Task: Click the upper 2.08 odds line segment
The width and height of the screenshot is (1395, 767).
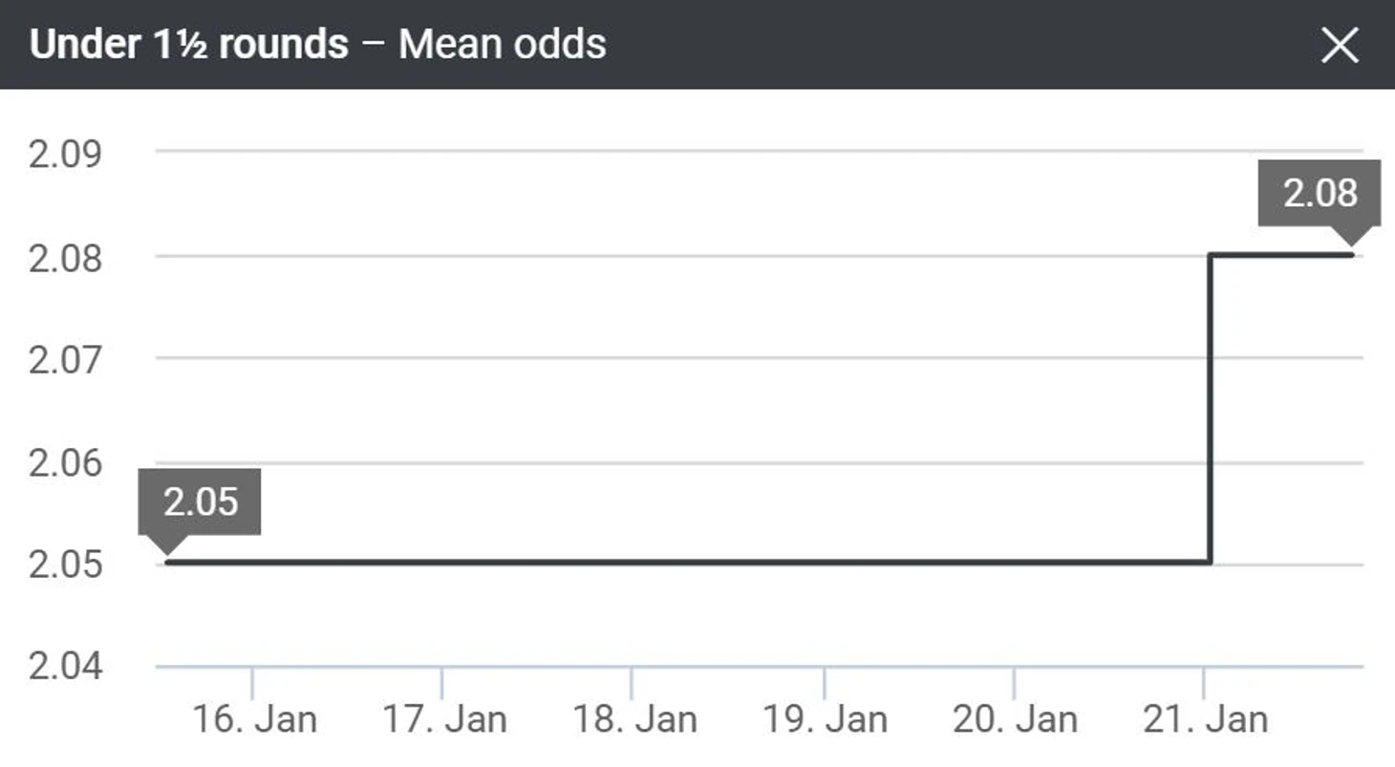Action: click(1282, 254)
